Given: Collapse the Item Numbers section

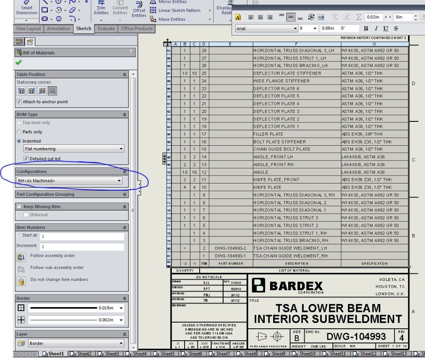Looking at the screenshot, I should coord(124,227).
